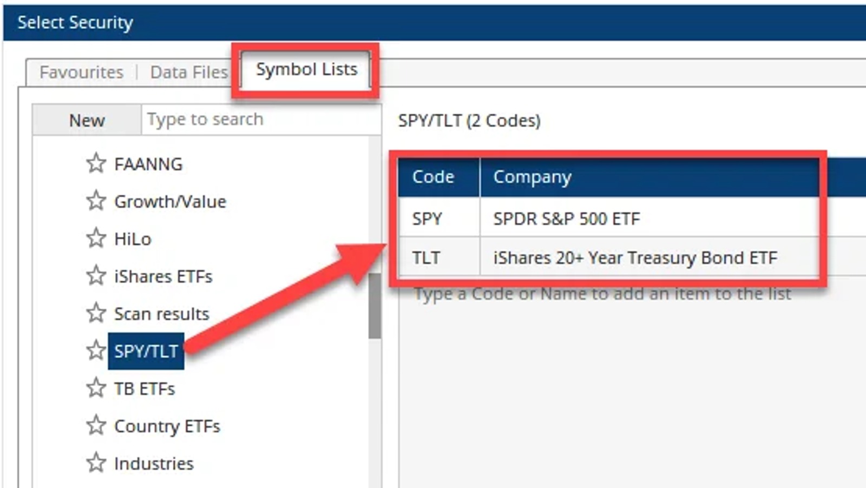Star the SPY/TLT symbol list
Viewport: 866px width, 488px height.
click(96, 351)
